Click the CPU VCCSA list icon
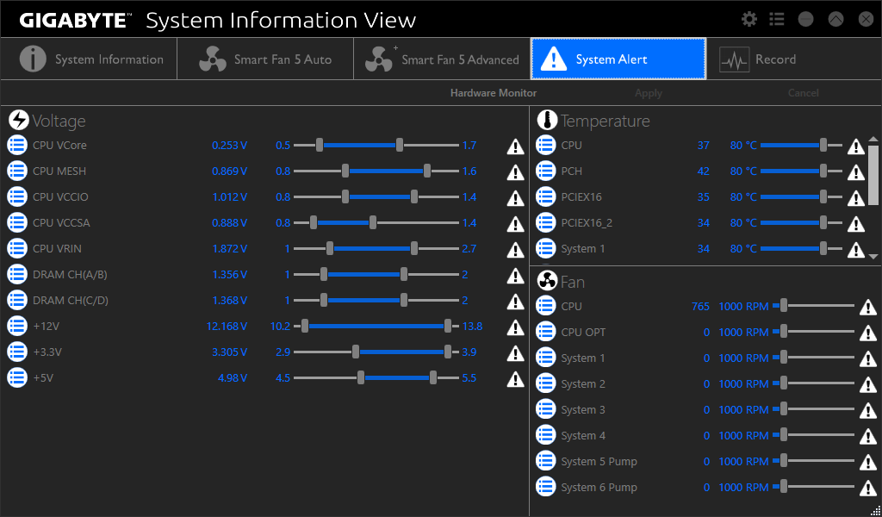The image size is (882, 517). (17, 223)
